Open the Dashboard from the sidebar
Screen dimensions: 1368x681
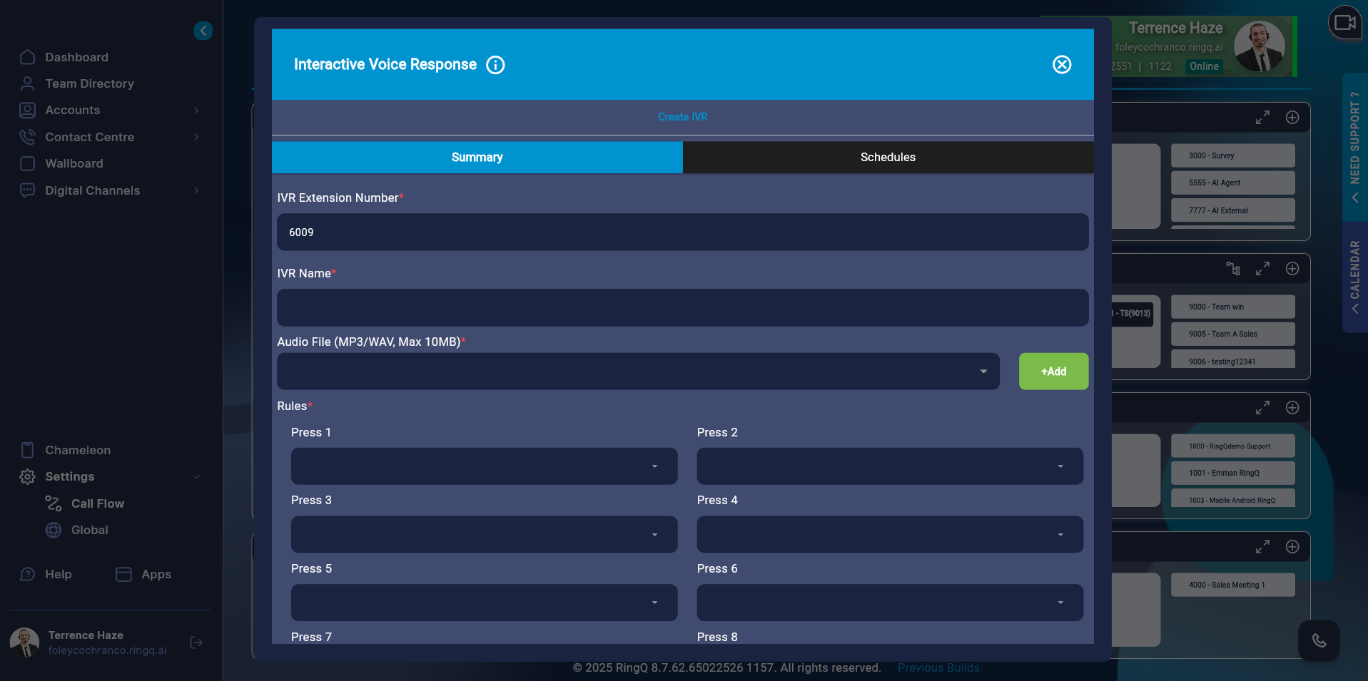click(x=76, y=57)
